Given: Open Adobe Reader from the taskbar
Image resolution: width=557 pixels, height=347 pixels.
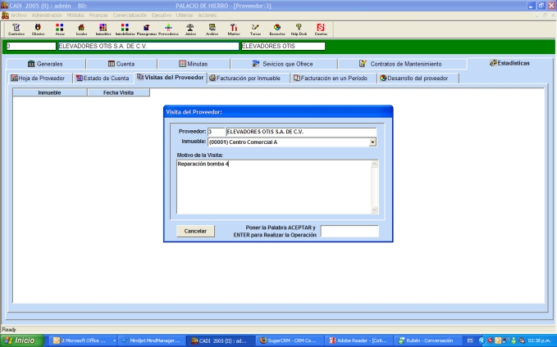Looking at the screenshot, I should (358, 340).
